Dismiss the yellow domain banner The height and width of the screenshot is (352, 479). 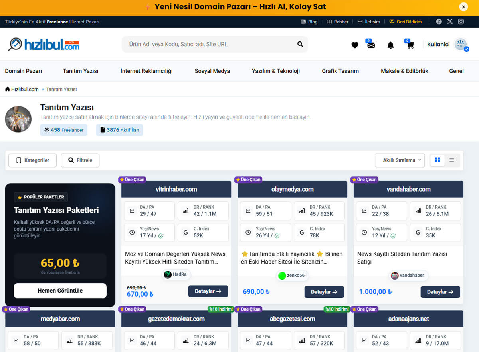463,7
